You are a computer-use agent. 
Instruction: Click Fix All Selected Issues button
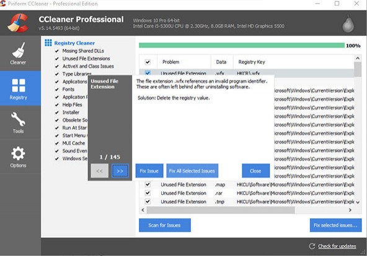(x=192, y=171)
